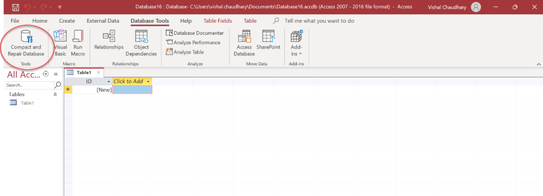Select the new record row selector
The width and height of the screenshot is (543, 196).
68,90
